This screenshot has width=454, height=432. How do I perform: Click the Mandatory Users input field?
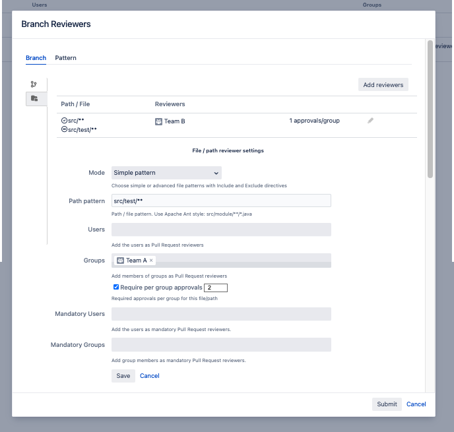221,314
